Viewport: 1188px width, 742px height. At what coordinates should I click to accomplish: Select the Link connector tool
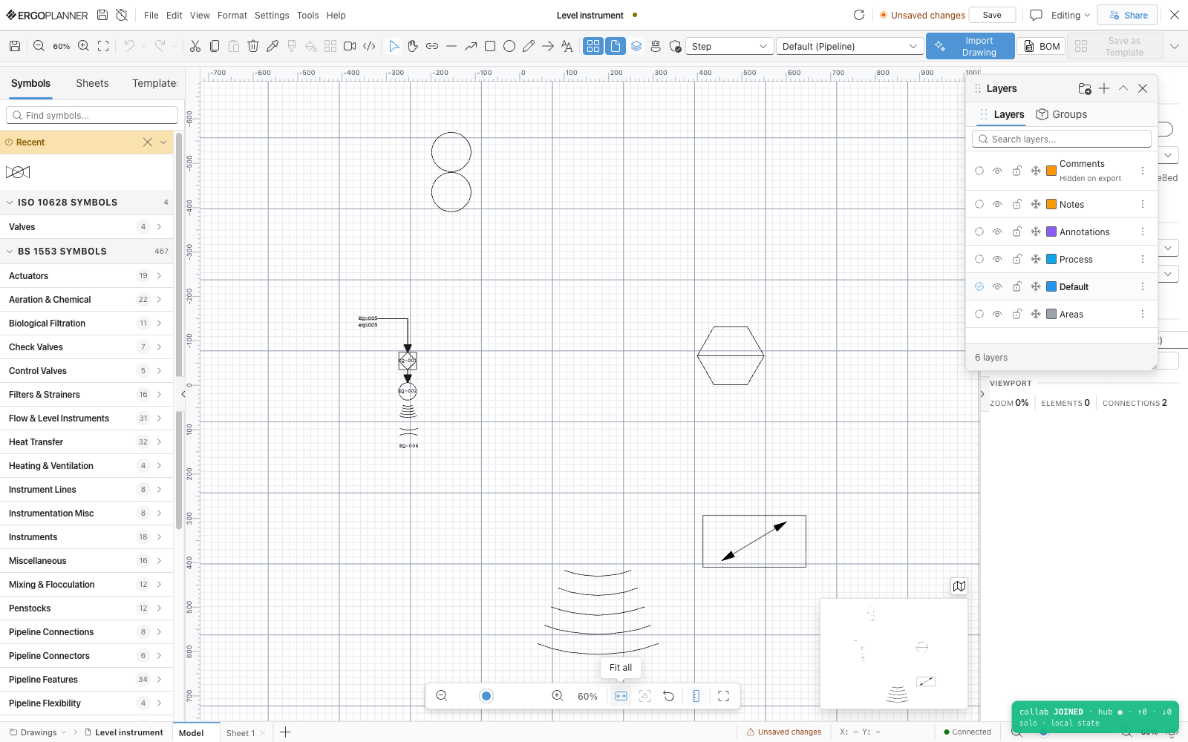[432, 46]
